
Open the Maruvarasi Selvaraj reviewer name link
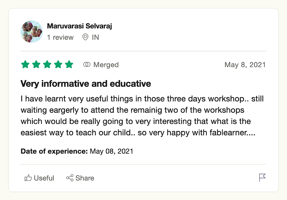79,26
